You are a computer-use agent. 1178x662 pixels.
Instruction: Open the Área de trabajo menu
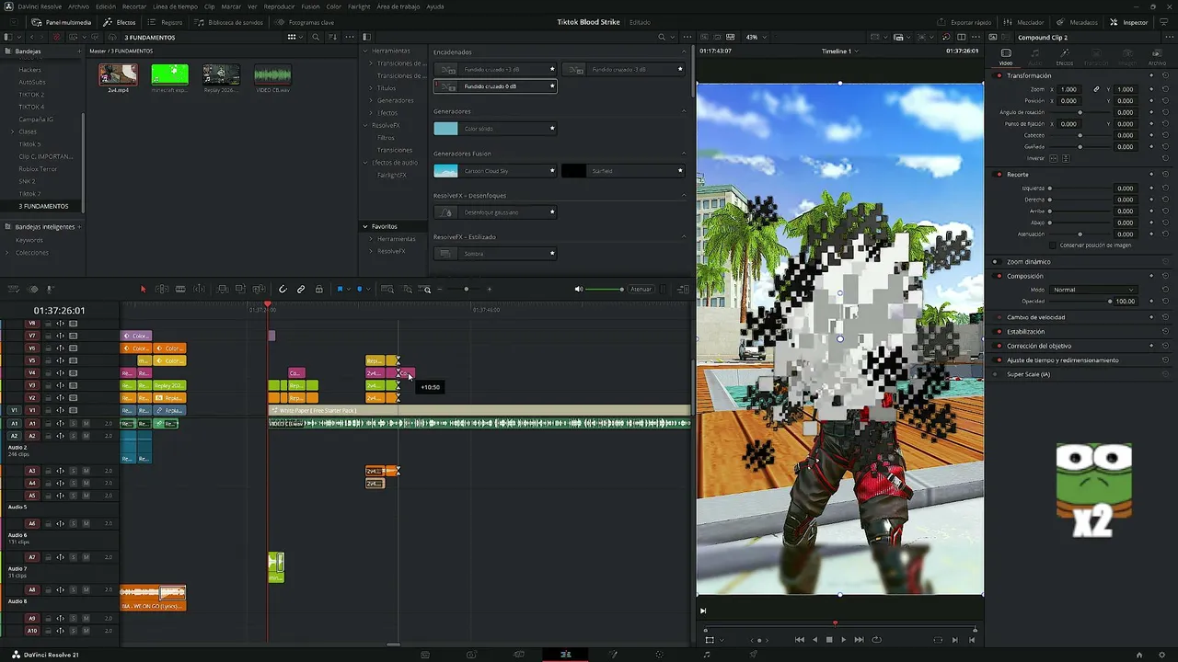point(398,6)
